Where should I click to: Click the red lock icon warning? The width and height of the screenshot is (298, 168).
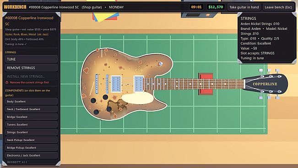click(x=7, y=82)
